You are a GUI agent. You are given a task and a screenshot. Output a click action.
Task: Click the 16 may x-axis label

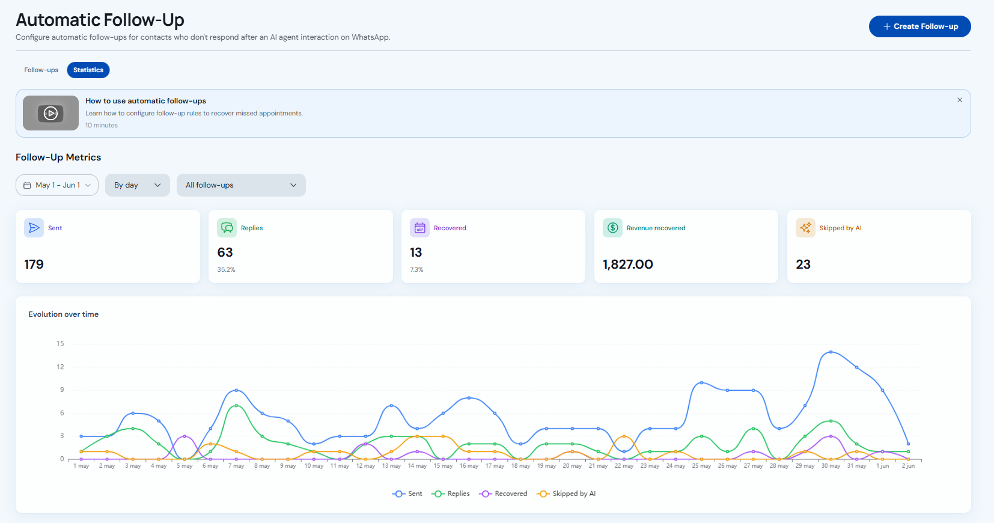pyautogui.click(x=469, y=466)
